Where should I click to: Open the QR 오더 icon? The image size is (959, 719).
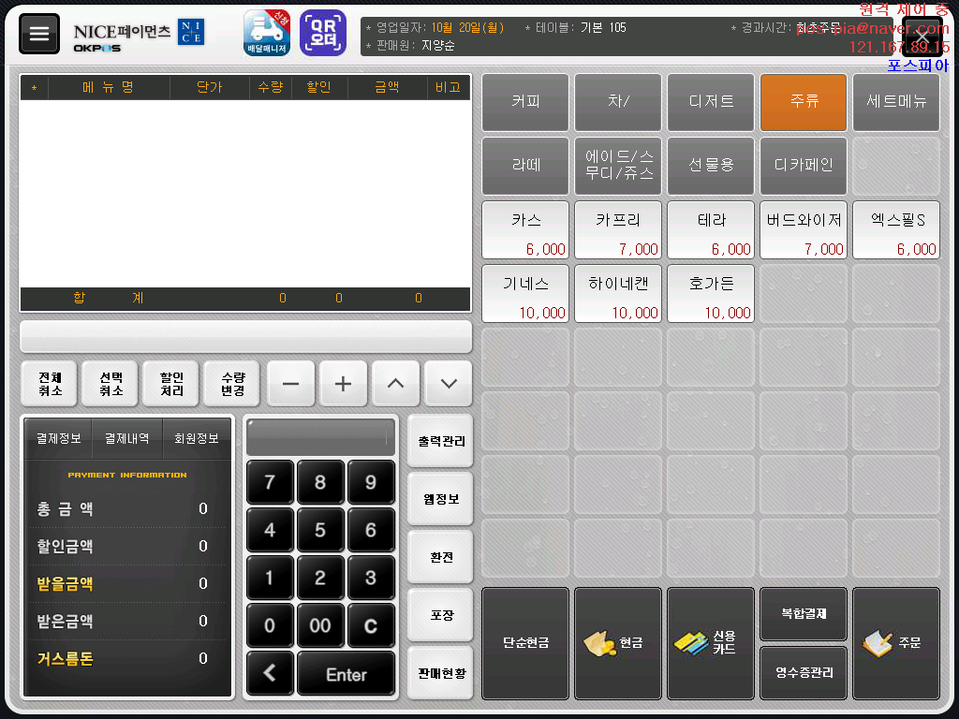point(322,34)
